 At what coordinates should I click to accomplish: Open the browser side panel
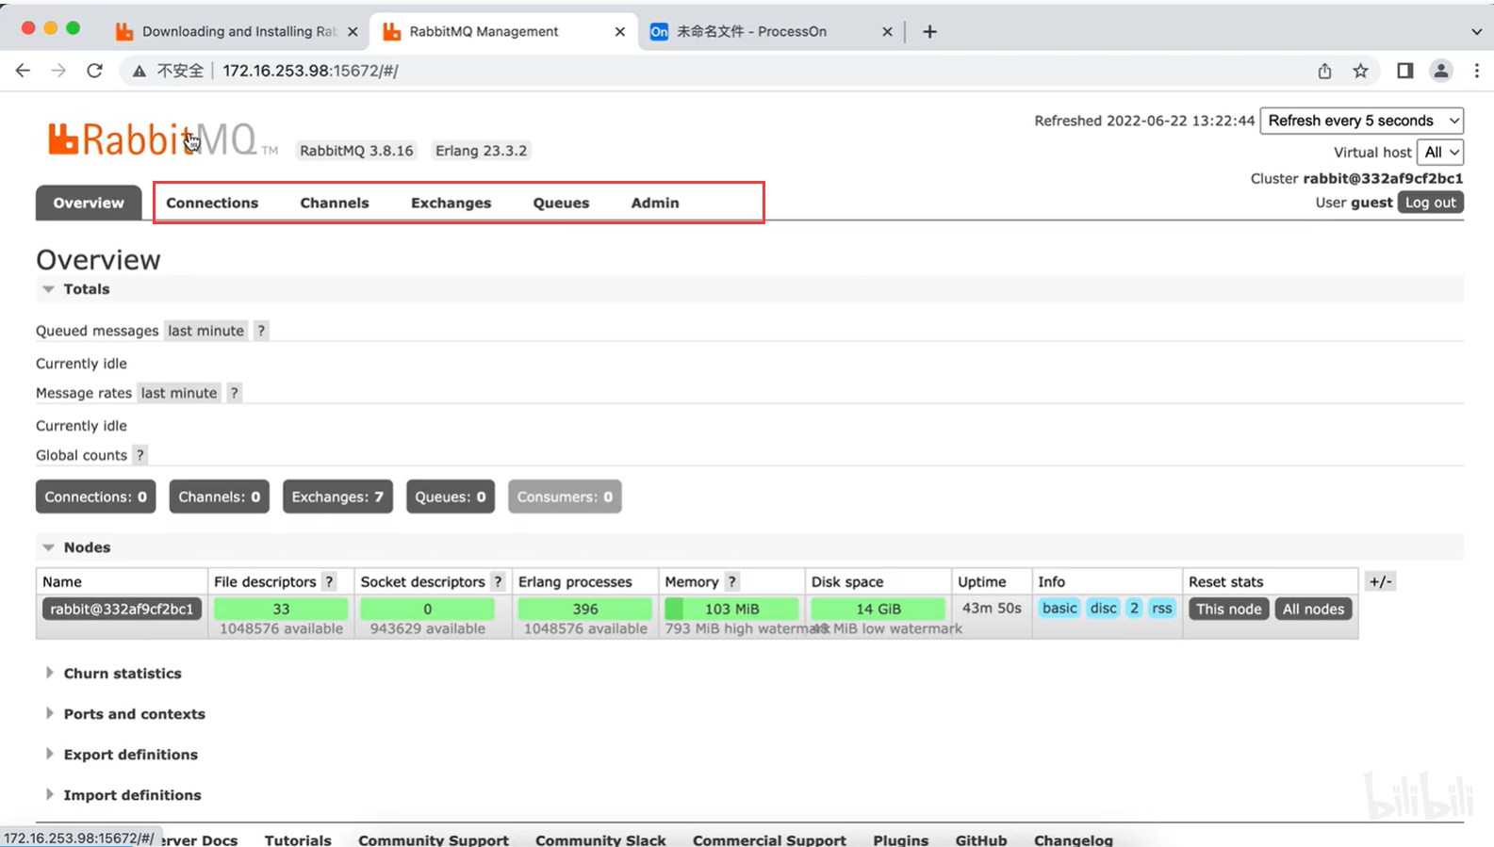(x=1404, y=71)
